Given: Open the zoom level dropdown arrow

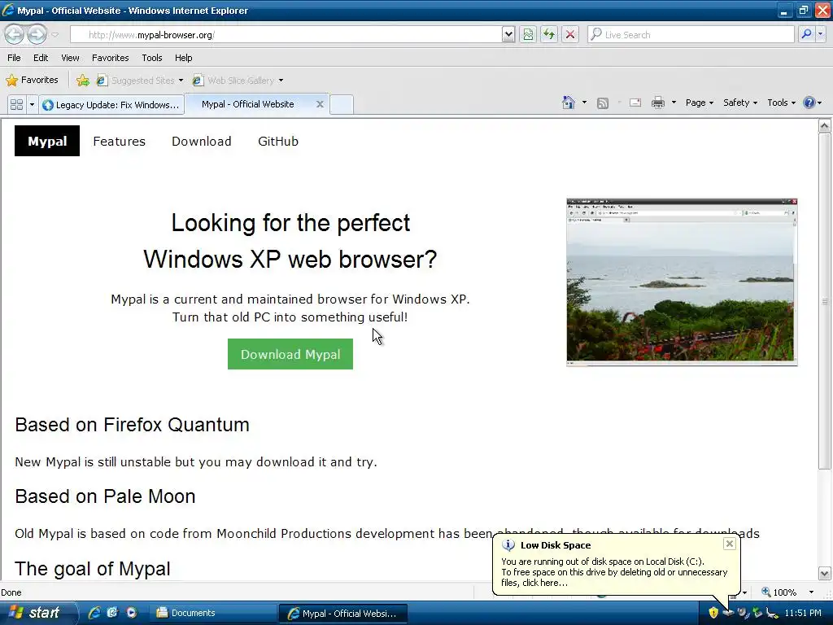Looking at the screenshot, I should point(811,592).
